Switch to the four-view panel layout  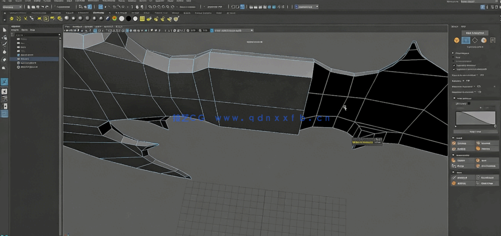click(5, 99)
